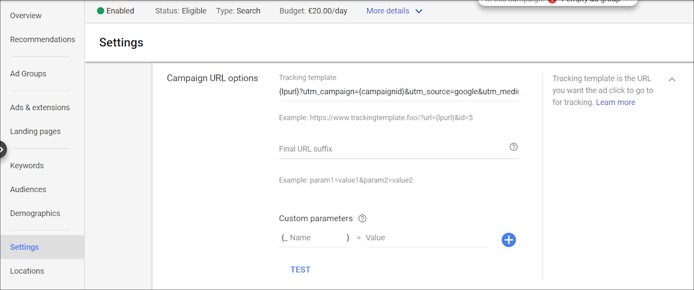Add a custom parameter with plus icon

pos(508,240)
